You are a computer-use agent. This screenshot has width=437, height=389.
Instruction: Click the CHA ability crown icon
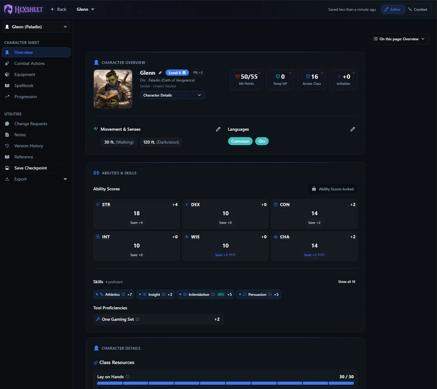pyautogui.click(x=276, y=237)
